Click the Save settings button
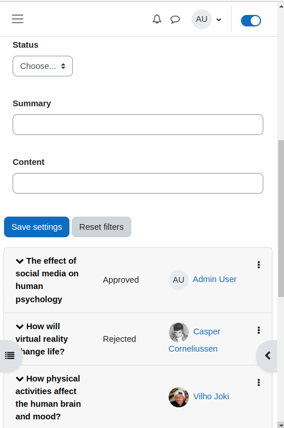284x428 pixels. pyautogui.click(x=37, y=227)
